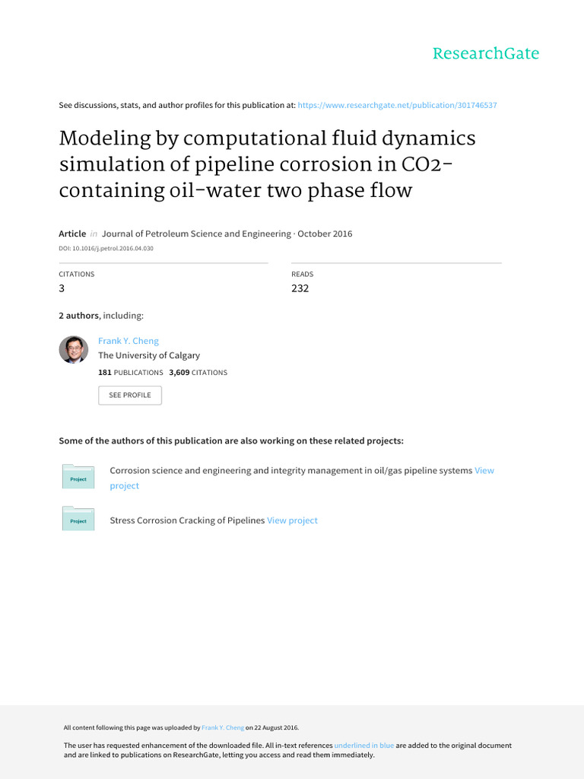Image resolution: width=584 pixels, height=779 pixels.
Task: Click Frank Y. Cheng's profile photo
Action: (x=74, y=349)
